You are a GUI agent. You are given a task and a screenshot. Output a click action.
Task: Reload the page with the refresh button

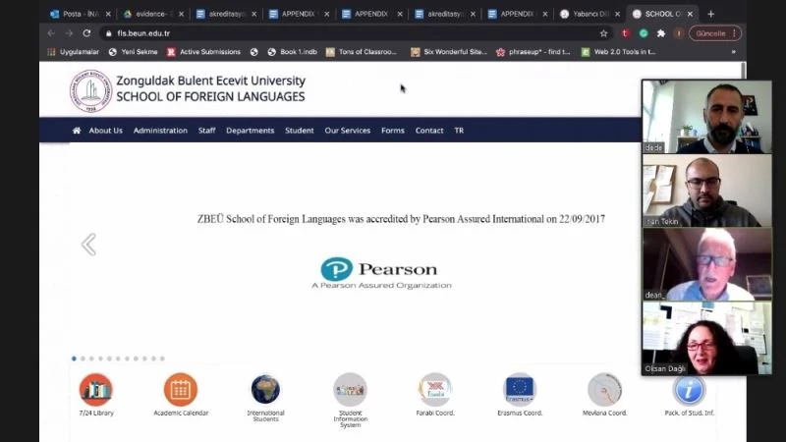[x=86, y=33]
